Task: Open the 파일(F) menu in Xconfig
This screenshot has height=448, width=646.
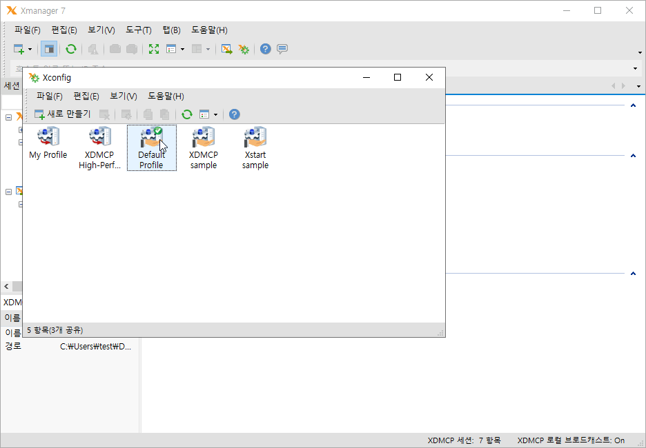Action: pyautogui.click(x=50, y=96)
